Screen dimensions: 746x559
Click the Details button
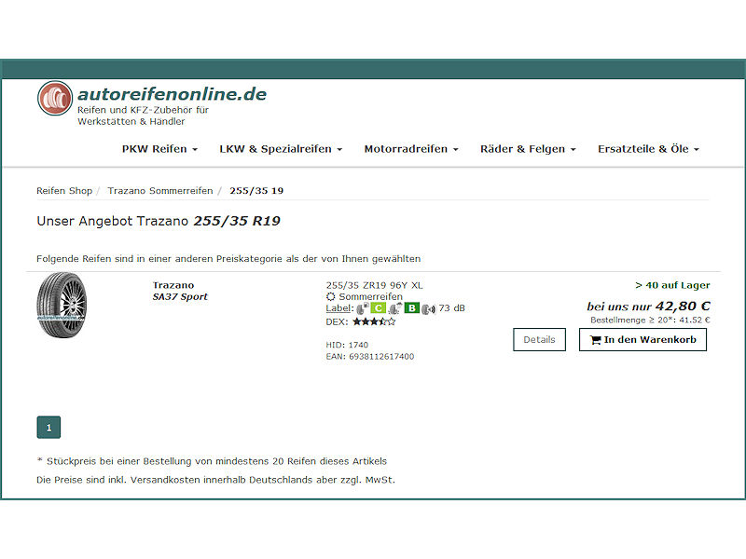point(540,340)
